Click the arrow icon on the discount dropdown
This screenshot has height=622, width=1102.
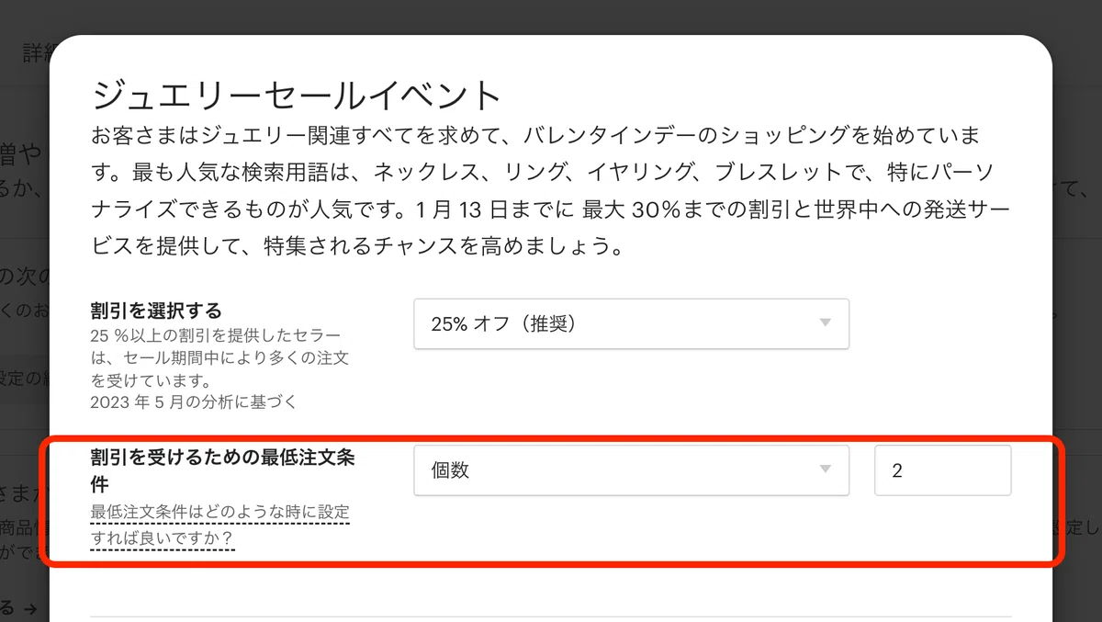coord(825,323)
